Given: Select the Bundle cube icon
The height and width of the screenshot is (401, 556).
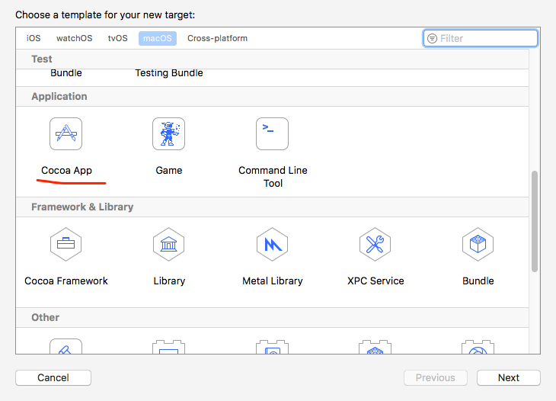Looking at the screenshot, I should (478, 245).
